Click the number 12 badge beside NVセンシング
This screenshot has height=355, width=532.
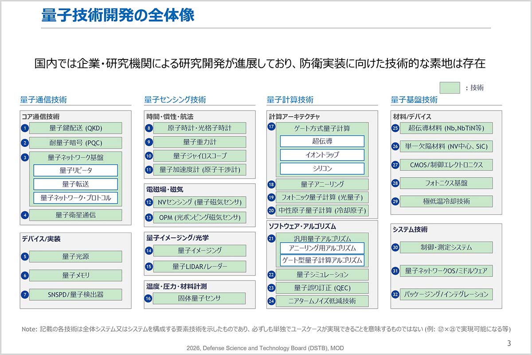149,202
